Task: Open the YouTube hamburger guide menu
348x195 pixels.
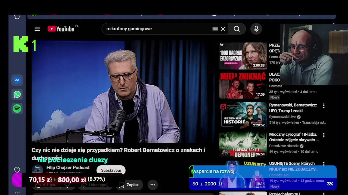Action: click(37, 29)
